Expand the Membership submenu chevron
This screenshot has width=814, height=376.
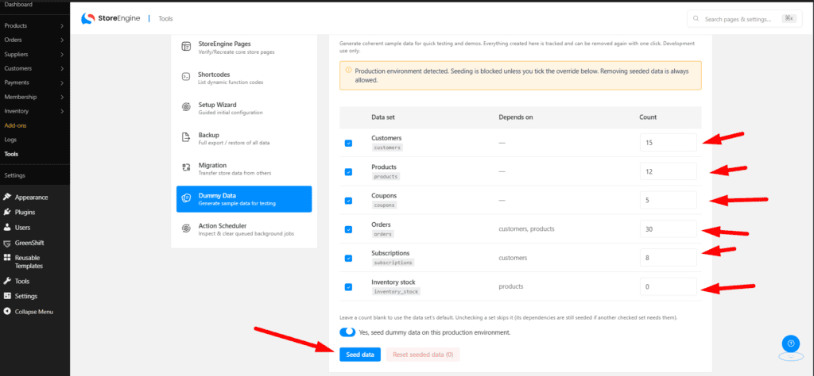pos(62,97)
